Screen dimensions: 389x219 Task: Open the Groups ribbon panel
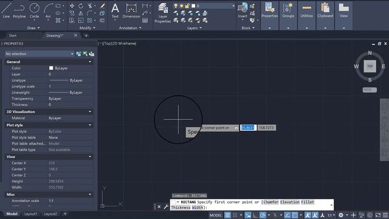point(288,15)
